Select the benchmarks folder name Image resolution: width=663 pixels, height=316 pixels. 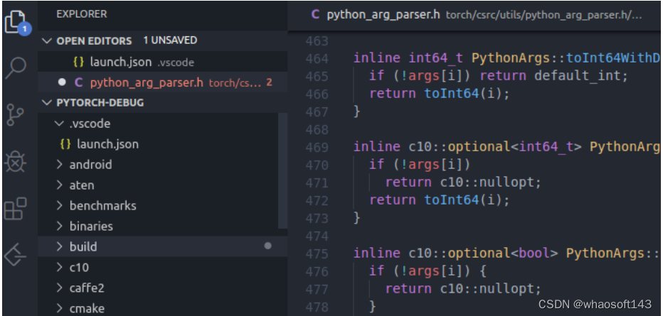click(x=102, y=205)
